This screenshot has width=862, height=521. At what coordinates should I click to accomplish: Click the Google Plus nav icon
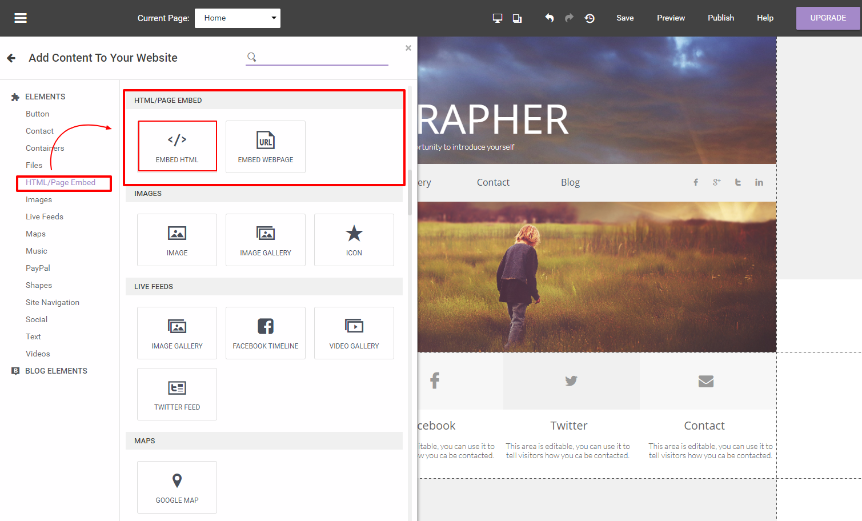click(716, 182)
